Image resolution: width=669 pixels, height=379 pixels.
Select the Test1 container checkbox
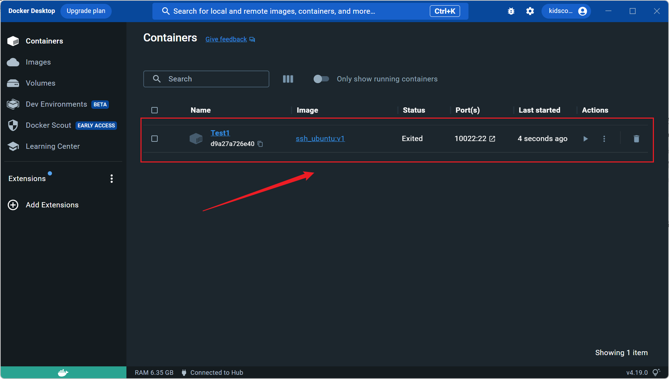click(155, 139)
